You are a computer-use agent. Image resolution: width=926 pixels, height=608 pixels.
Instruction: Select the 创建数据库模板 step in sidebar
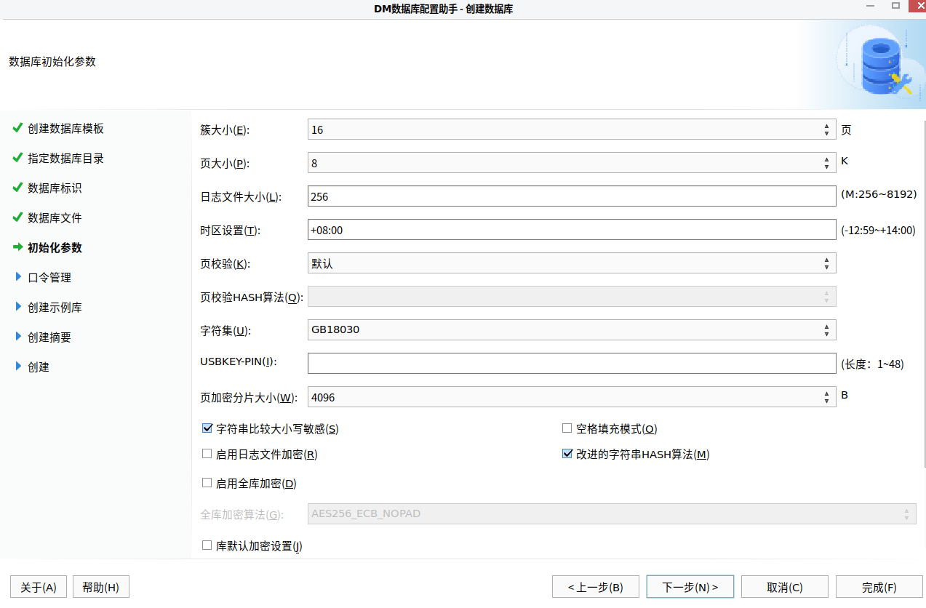[x=65, y=129]
